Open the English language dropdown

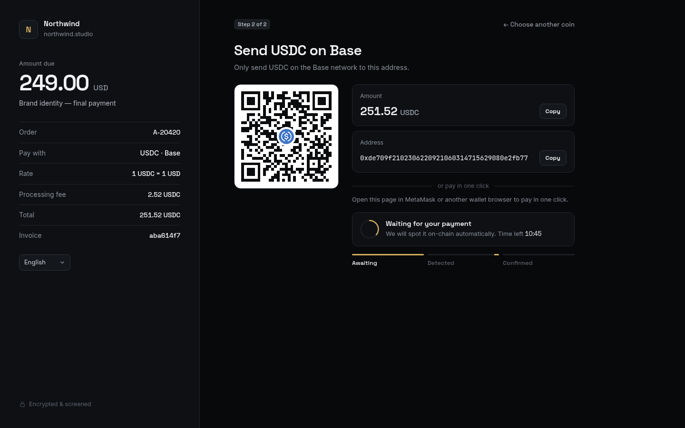(45, 263)
